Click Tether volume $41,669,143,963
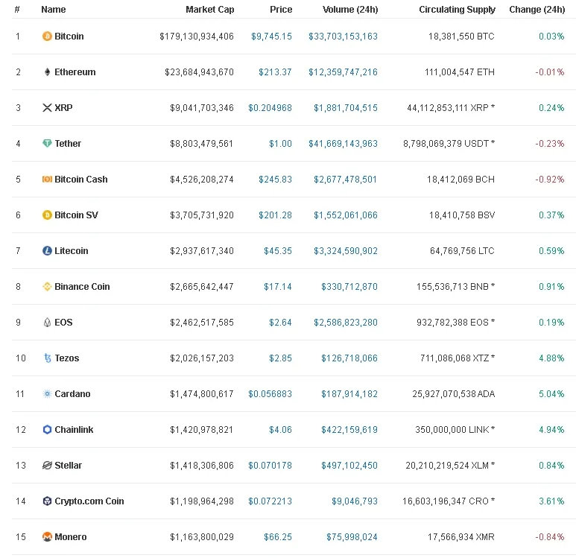This screenshot has width=576, height=558. pos(343,143)
